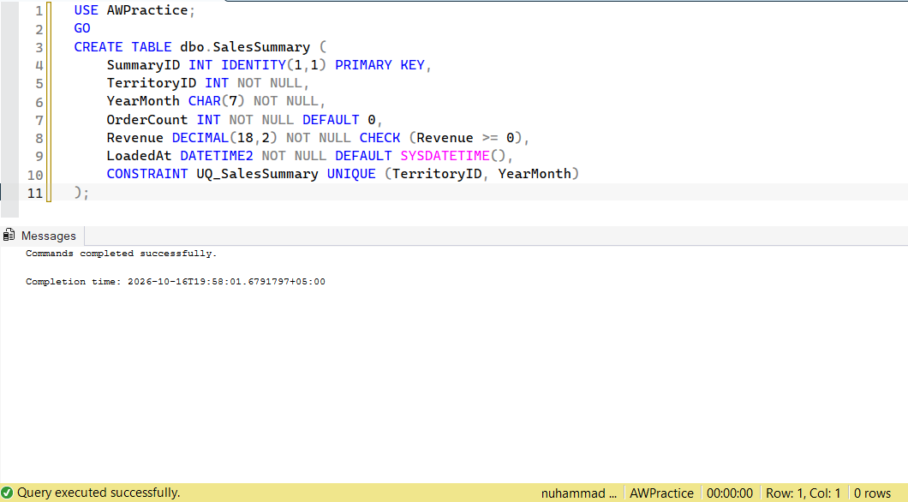Click the 'Row: 1, Col: 1' status entry

pos(803,493)
